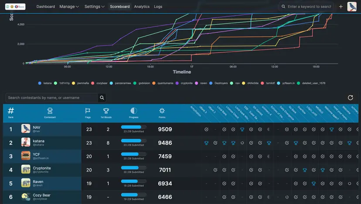Open katana contestant avatar thumbnail
The height and width of the screenshot is (204, 361).
tap(26, 142)
